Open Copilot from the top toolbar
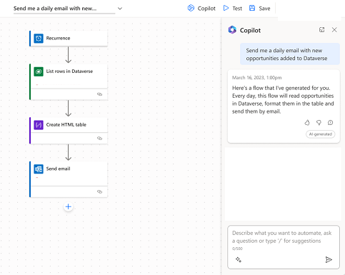Image resolution: width=345 pixels, height=275 pixels. [201, 9]
